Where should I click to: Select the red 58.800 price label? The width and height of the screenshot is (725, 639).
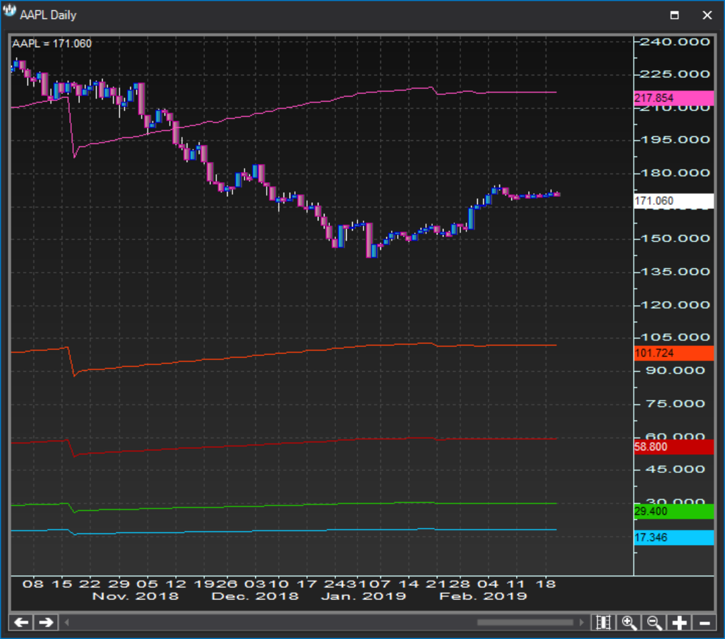click(674, 447)
